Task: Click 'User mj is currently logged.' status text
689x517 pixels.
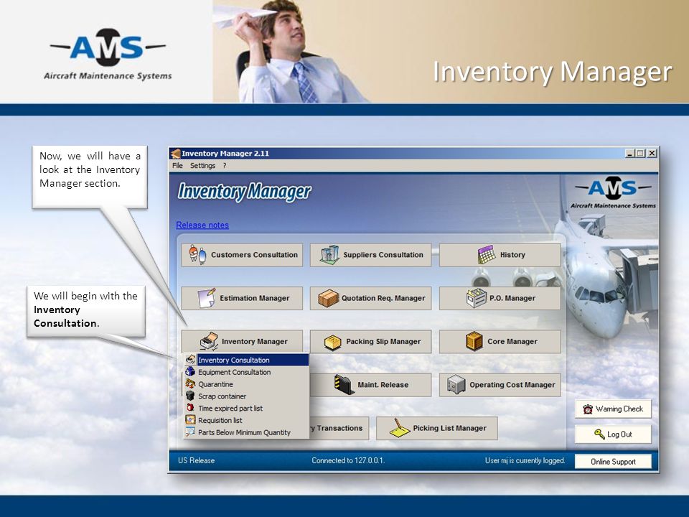Action: (525, 461)
